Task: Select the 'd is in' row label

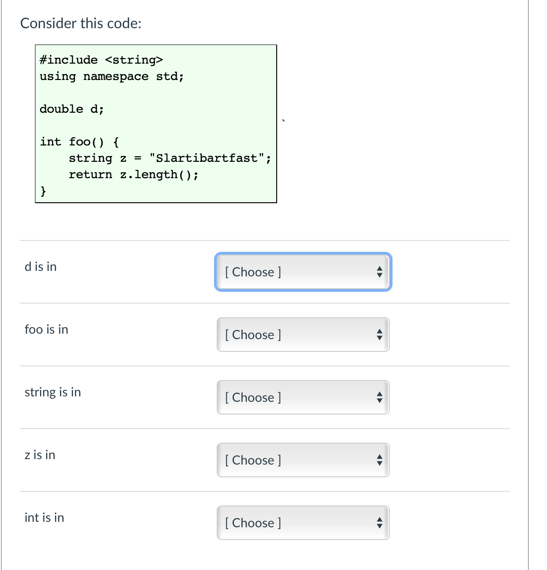Action: [x=40, y=266]
